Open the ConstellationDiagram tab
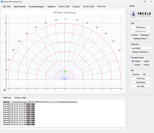154x133 pixels. [36, 6]
